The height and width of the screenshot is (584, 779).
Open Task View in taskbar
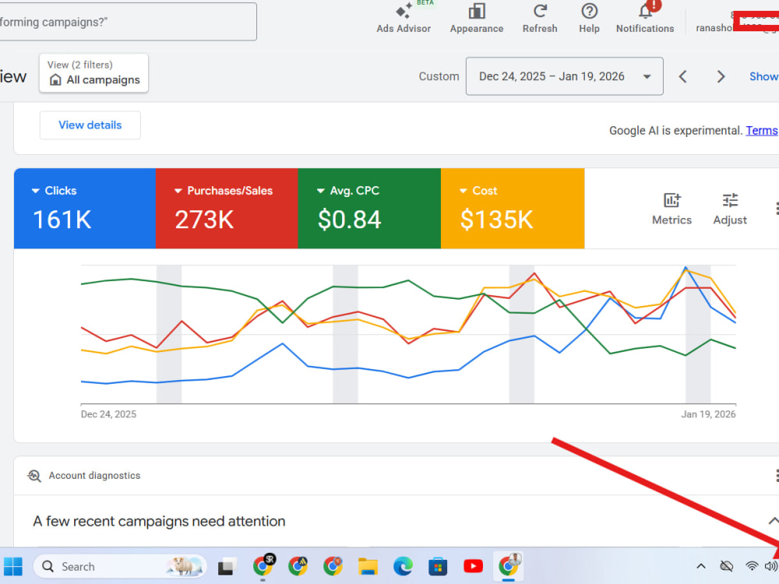[227, 567]
